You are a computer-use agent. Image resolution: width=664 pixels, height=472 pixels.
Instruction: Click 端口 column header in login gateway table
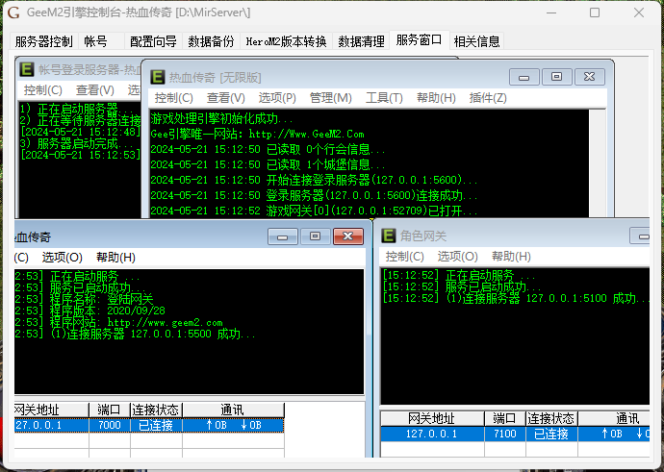(110, 410)
